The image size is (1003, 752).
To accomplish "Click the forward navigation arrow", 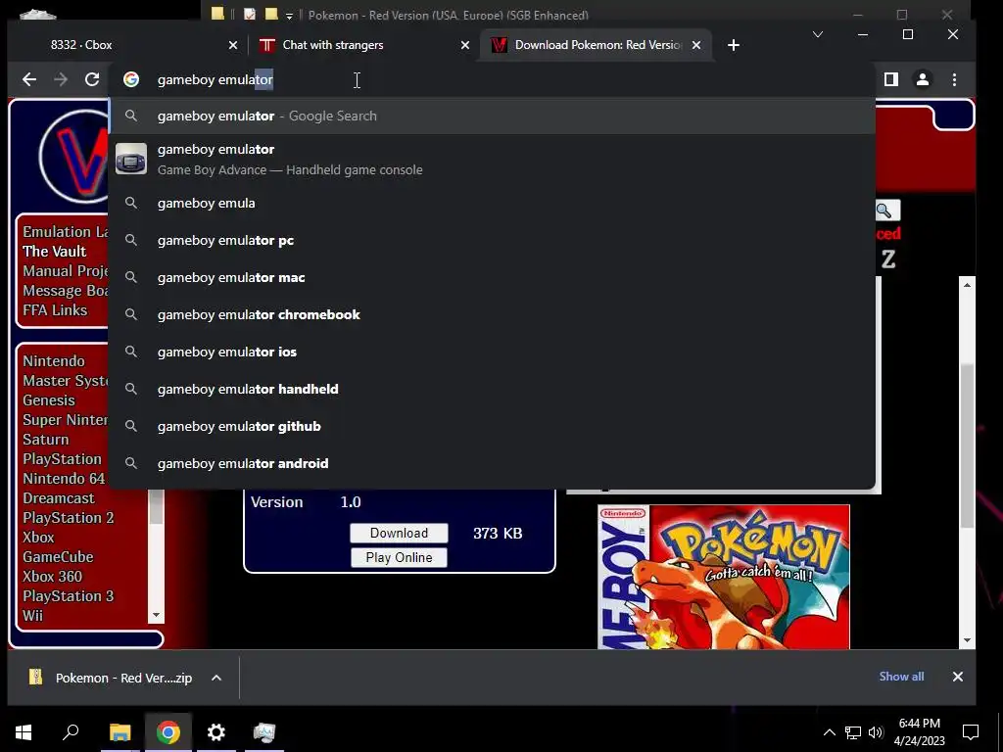I will pyautogui.click(x=61, y=79).
